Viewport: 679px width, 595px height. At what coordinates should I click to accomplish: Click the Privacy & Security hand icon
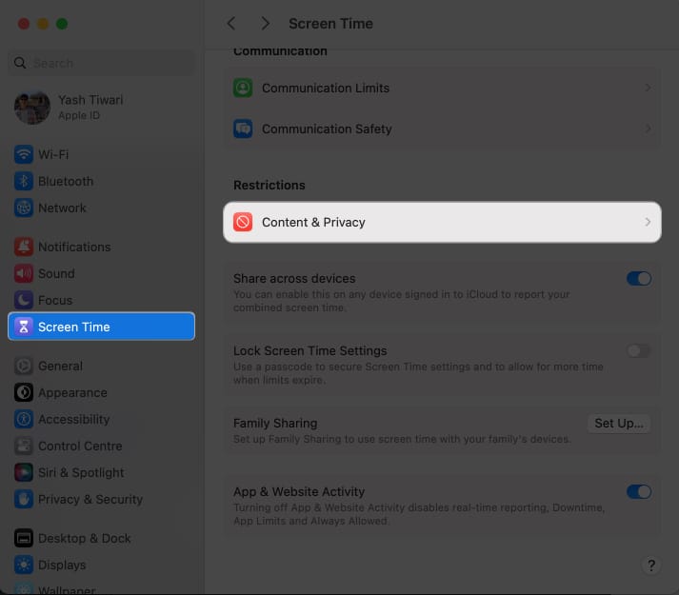[x=24, y=499]
